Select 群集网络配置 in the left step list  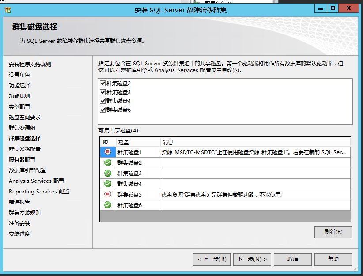(x=25, y=149)
